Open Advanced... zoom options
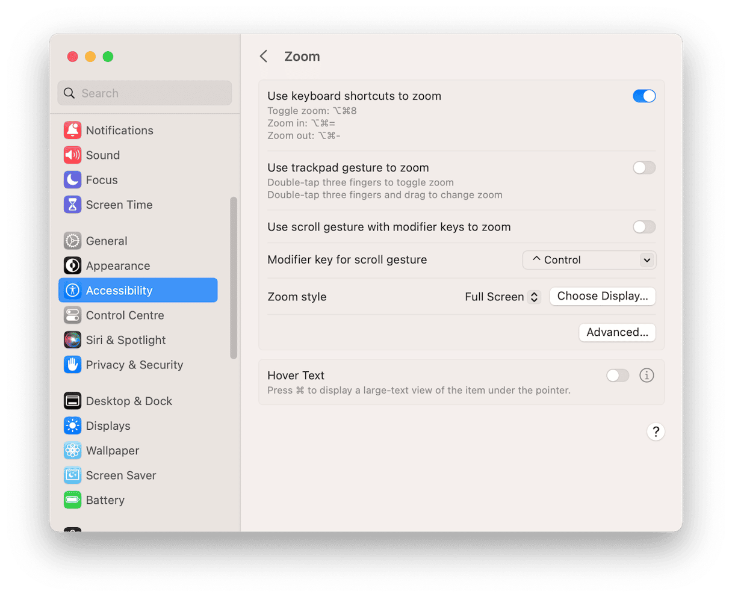The width and height of the screenshot is (732, 597). click(617, 332)
